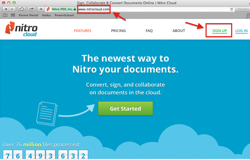
Task: Click the SIGN UP link
Action: pos(219,31)
